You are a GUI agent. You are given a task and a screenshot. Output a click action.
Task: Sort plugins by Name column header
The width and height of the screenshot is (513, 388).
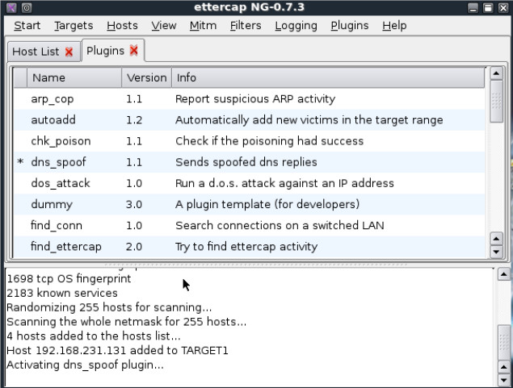click(74, 77)
